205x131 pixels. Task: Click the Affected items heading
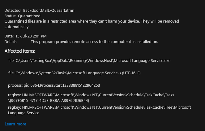tap(20, 51)
